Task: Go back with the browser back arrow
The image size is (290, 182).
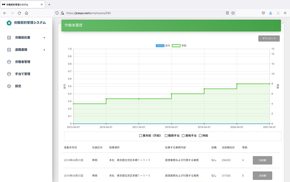Action: tap(5, 13)
